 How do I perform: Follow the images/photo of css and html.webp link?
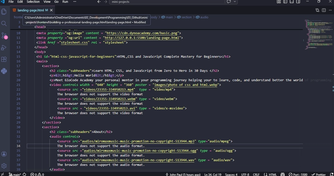point(186,85)
